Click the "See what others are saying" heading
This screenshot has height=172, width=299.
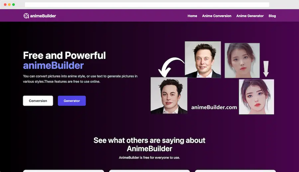[x=149, y=145]
